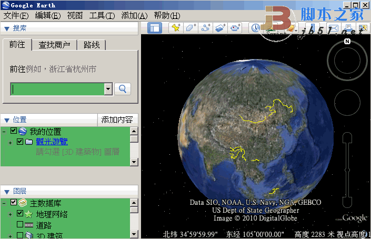Uncheck the 主数据库 checkbox

[x=14, y=202]
